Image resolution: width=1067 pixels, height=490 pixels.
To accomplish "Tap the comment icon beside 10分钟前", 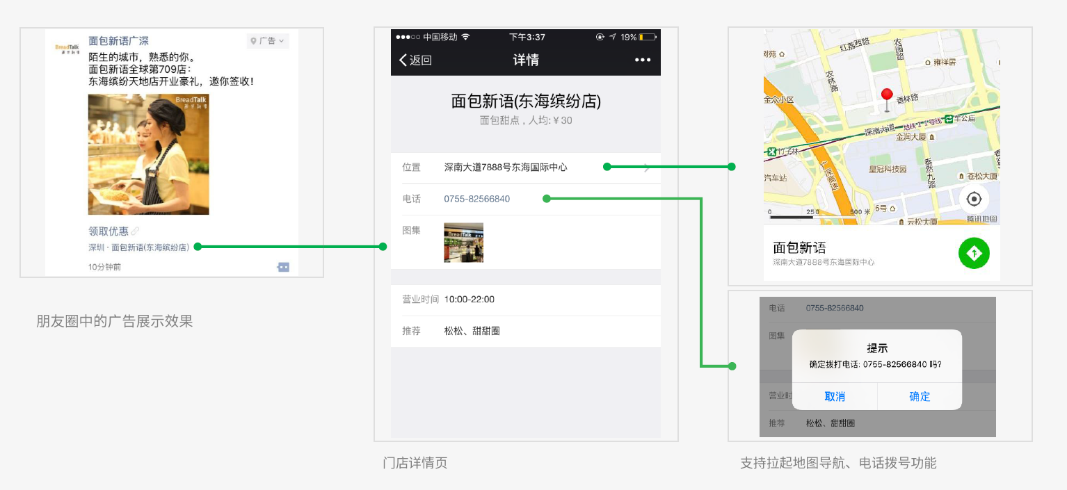I will (283, 267).
